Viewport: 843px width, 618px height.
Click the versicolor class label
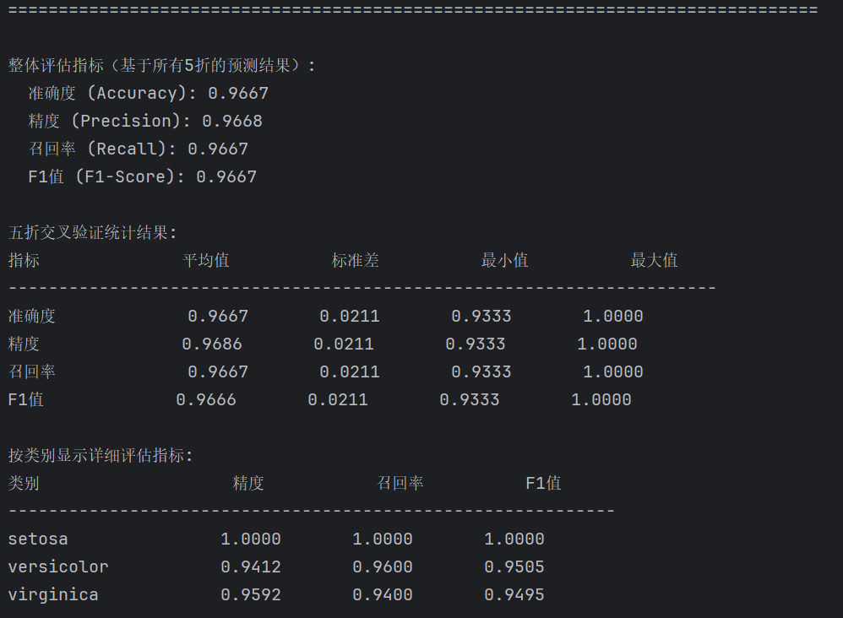pos(58,567)
